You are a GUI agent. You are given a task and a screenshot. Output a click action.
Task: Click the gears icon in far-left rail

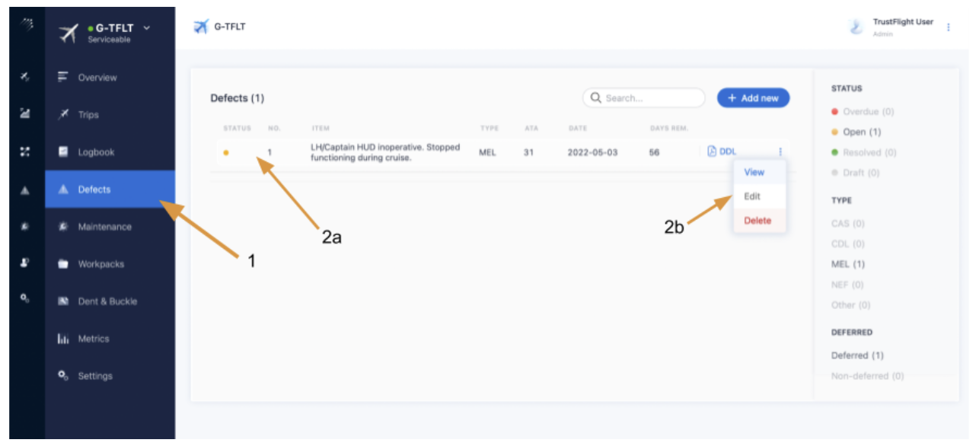(25, 300)
